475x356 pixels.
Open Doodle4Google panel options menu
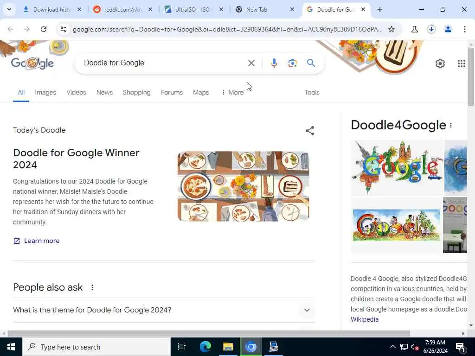tap(451, 125)
